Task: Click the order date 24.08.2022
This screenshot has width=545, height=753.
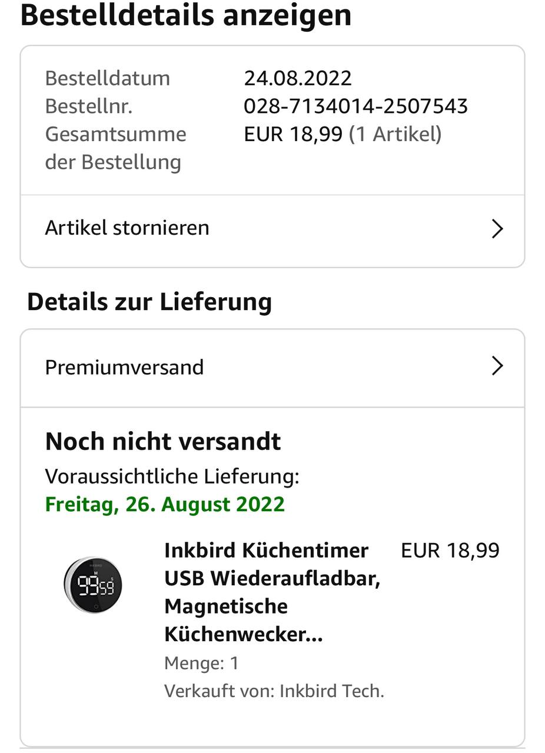Action: point(298,78)
